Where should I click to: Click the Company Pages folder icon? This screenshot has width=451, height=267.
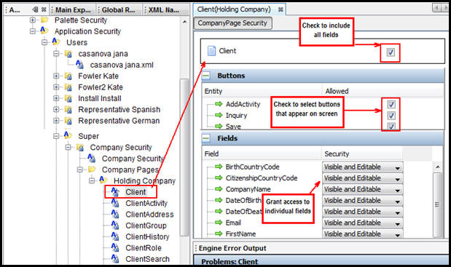point(92,170)
